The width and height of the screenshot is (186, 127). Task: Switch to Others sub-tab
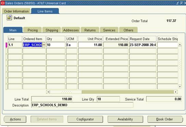(128, 30)
